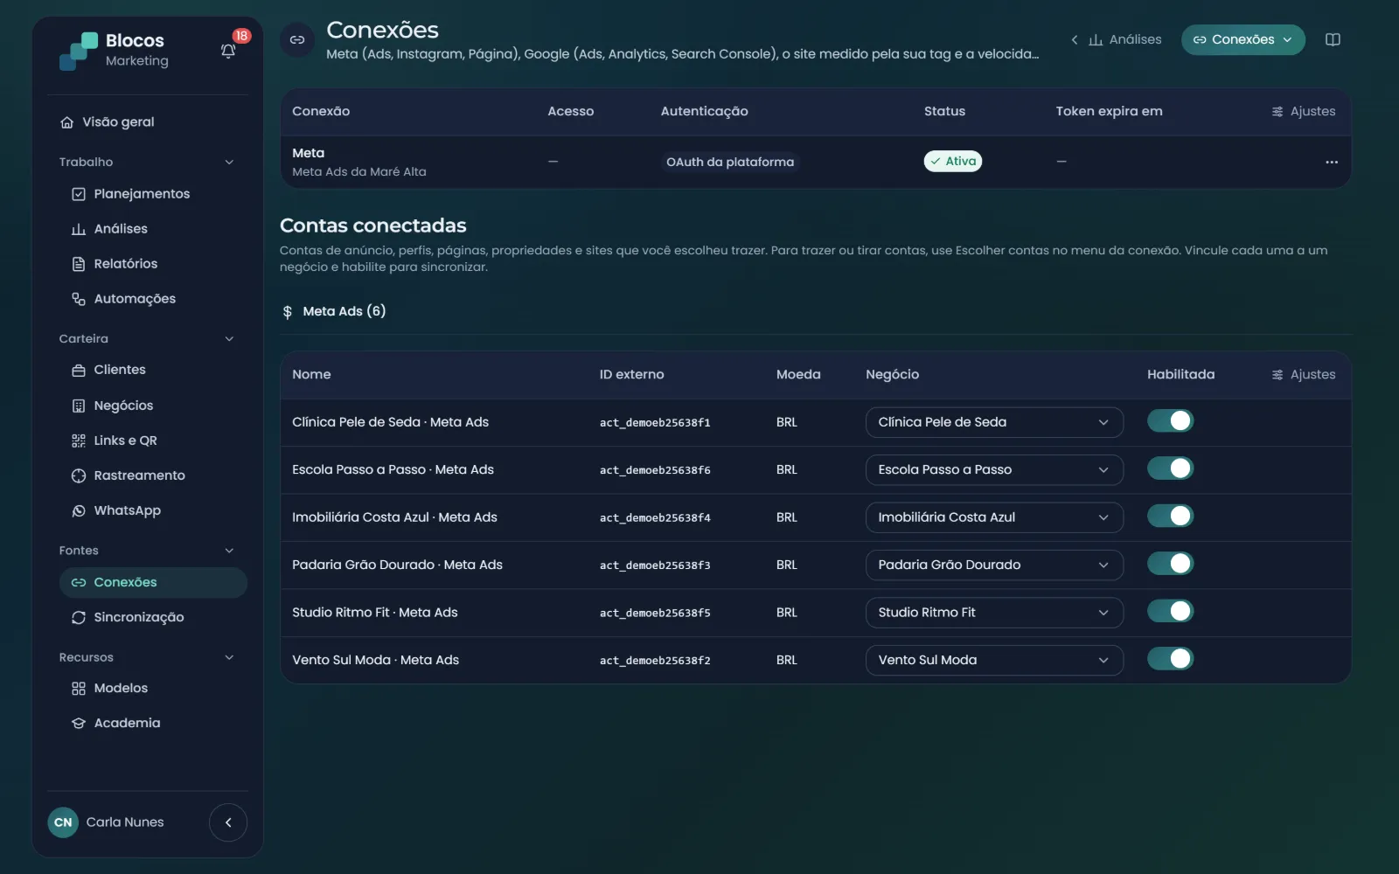The image size is (1399, 874).
Task: Disable the Imobiliária Costa Azul account toggle
Action: pos(1170,517)
